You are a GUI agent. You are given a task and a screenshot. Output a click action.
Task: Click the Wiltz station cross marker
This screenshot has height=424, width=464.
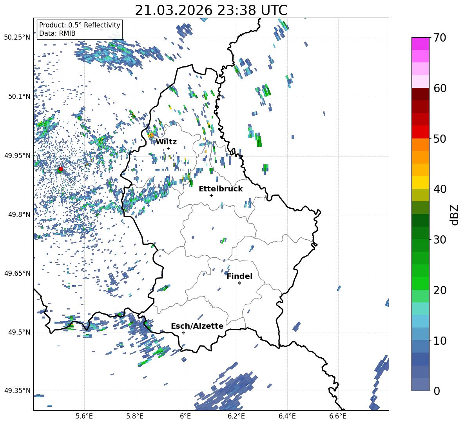(168, 148)
